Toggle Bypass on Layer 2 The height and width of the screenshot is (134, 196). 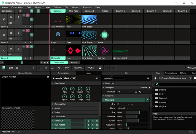pos(11,33)
